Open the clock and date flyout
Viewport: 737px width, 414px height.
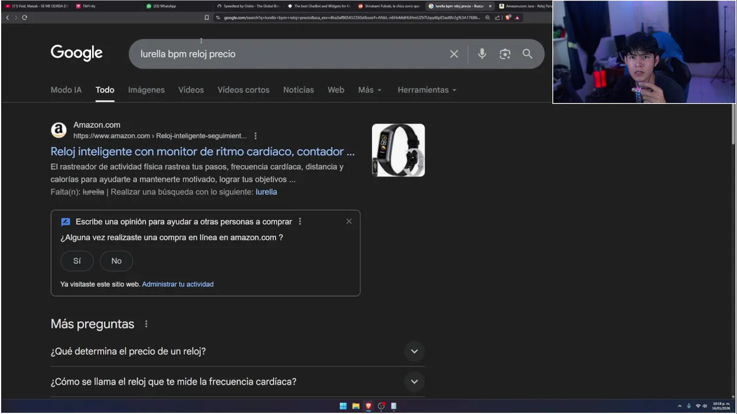pyautogui.click(x=721, y=406)
